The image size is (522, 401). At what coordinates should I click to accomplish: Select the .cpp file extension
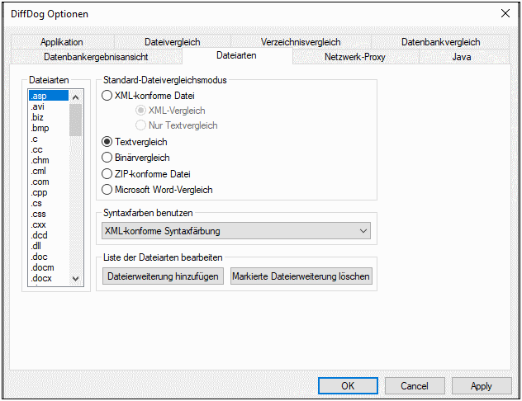[49, 192]
